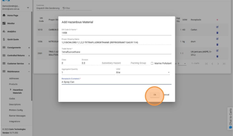Collapse the Maintenance menu section
Image resolution: width=233 pixels, height=136 pixels.
click(29, 71)
